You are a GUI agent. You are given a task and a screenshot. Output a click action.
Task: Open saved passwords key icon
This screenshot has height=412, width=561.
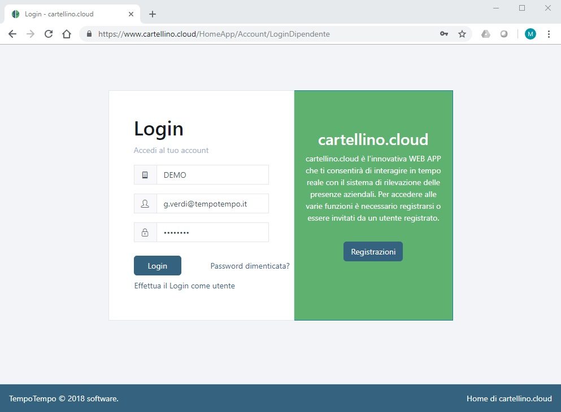pyautogui.click(x=444, y=34)
